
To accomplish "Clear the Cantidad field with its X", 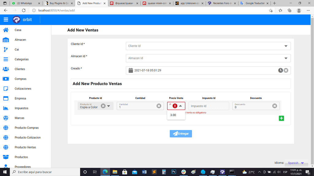I will pos(159,106).
